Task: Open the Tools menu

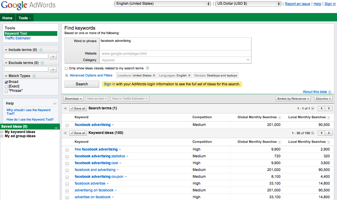Action: coord(25,18)
